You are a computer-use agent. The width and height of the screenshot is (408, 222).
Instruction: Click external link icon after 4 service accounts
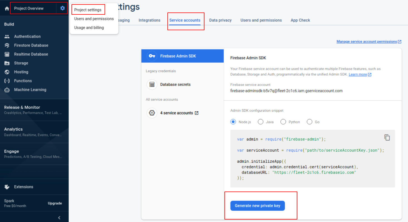(x=197, y=113)
